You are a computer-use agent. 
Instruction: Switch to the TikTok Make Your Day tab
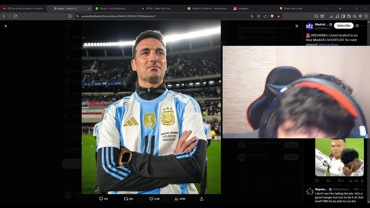pyautogui.click(x=161, y=8)
